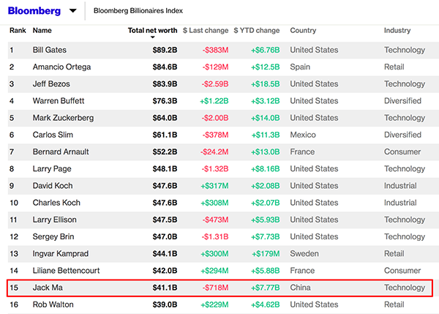Select Diversified in Warren Buffett's row

click(x=402, y=101)
